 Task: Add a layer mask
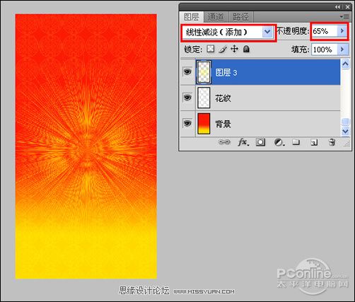click(x=260, y=142)
